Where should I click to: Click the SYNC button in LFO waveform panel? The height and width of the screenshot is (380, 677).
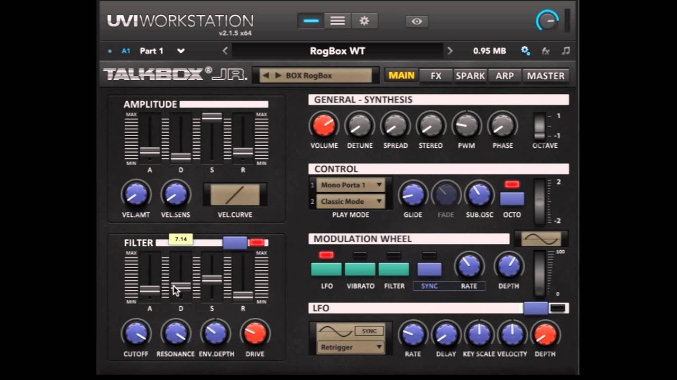[x=369, y=331]
